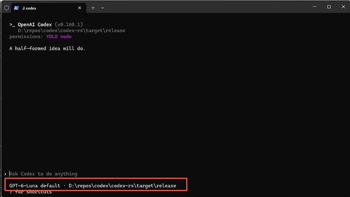Maximize the terminal window
350x197 pixels.
coord(329,7)
